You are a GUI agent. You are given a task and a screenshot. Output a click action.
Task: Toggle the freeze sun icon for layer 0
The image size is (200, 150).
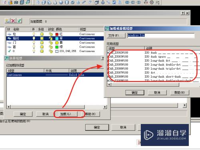(42, 51)
